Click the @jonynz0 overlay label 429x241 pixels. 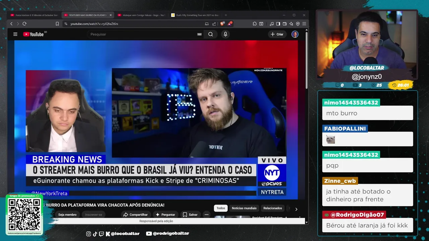tap(366, 77)
